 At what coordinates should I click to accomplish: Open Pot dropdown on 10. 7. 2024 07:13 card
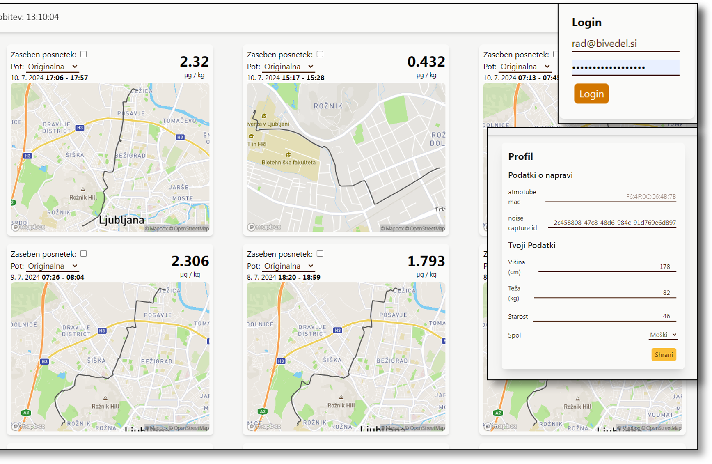525,67
